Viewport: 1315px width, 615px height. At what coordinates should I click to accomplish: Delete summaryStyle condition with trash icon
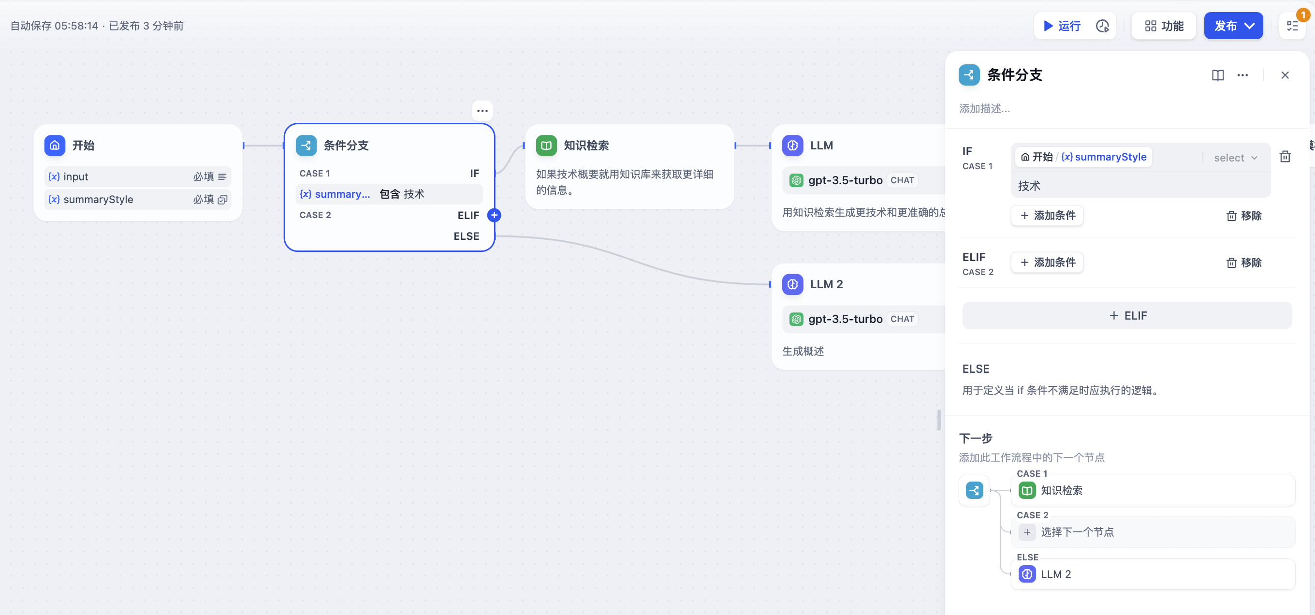click(x=1285, y=157)
